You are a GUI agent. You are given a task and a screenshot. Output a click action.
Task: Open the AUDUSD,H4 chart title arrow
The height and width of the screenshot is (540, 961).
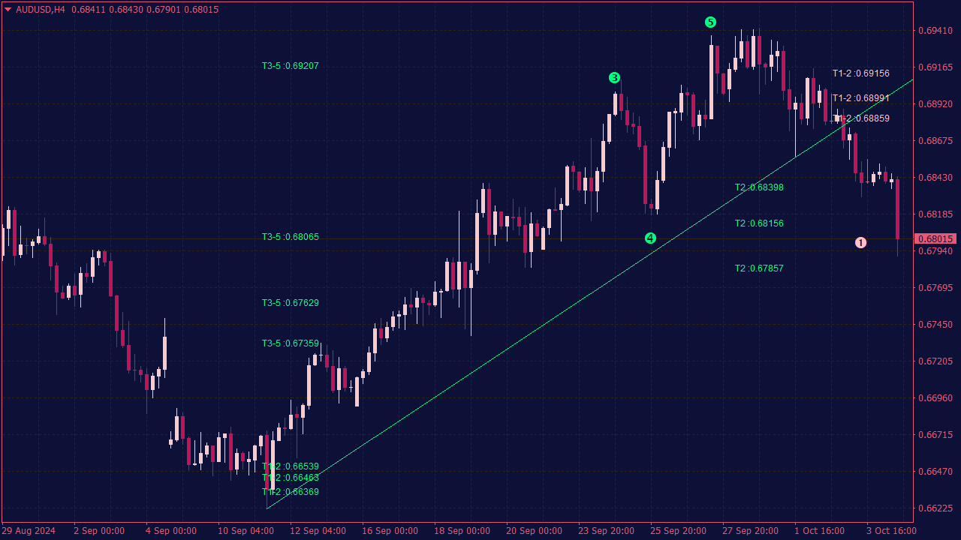click(x=8, y=10)
